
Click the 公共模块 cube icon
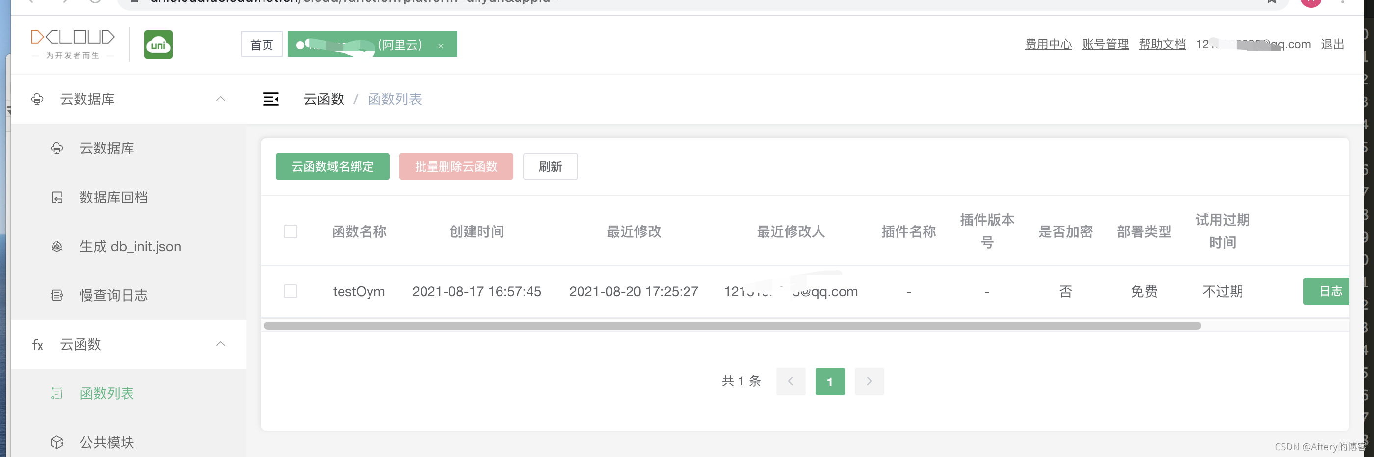click(57, 443)
